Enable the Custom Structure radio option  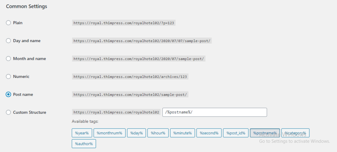tap(9, 113)
